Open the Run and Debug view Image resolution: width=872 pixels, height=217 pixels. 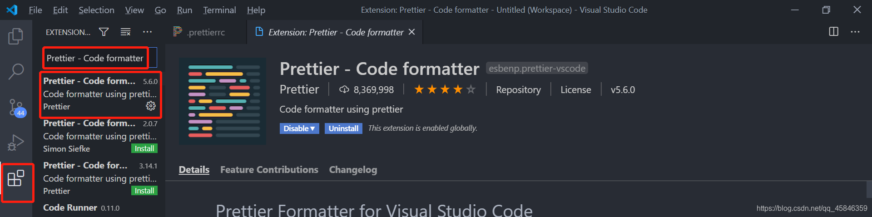[x=16, y=143]
